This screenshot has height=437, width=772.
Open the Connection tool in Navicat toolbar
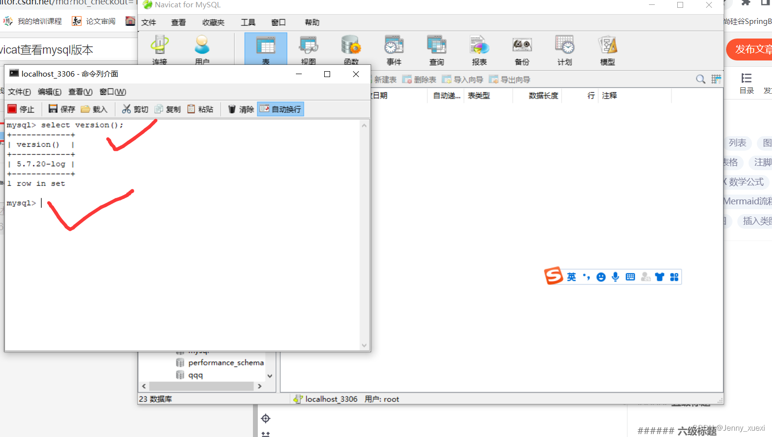tap(159, 49)
